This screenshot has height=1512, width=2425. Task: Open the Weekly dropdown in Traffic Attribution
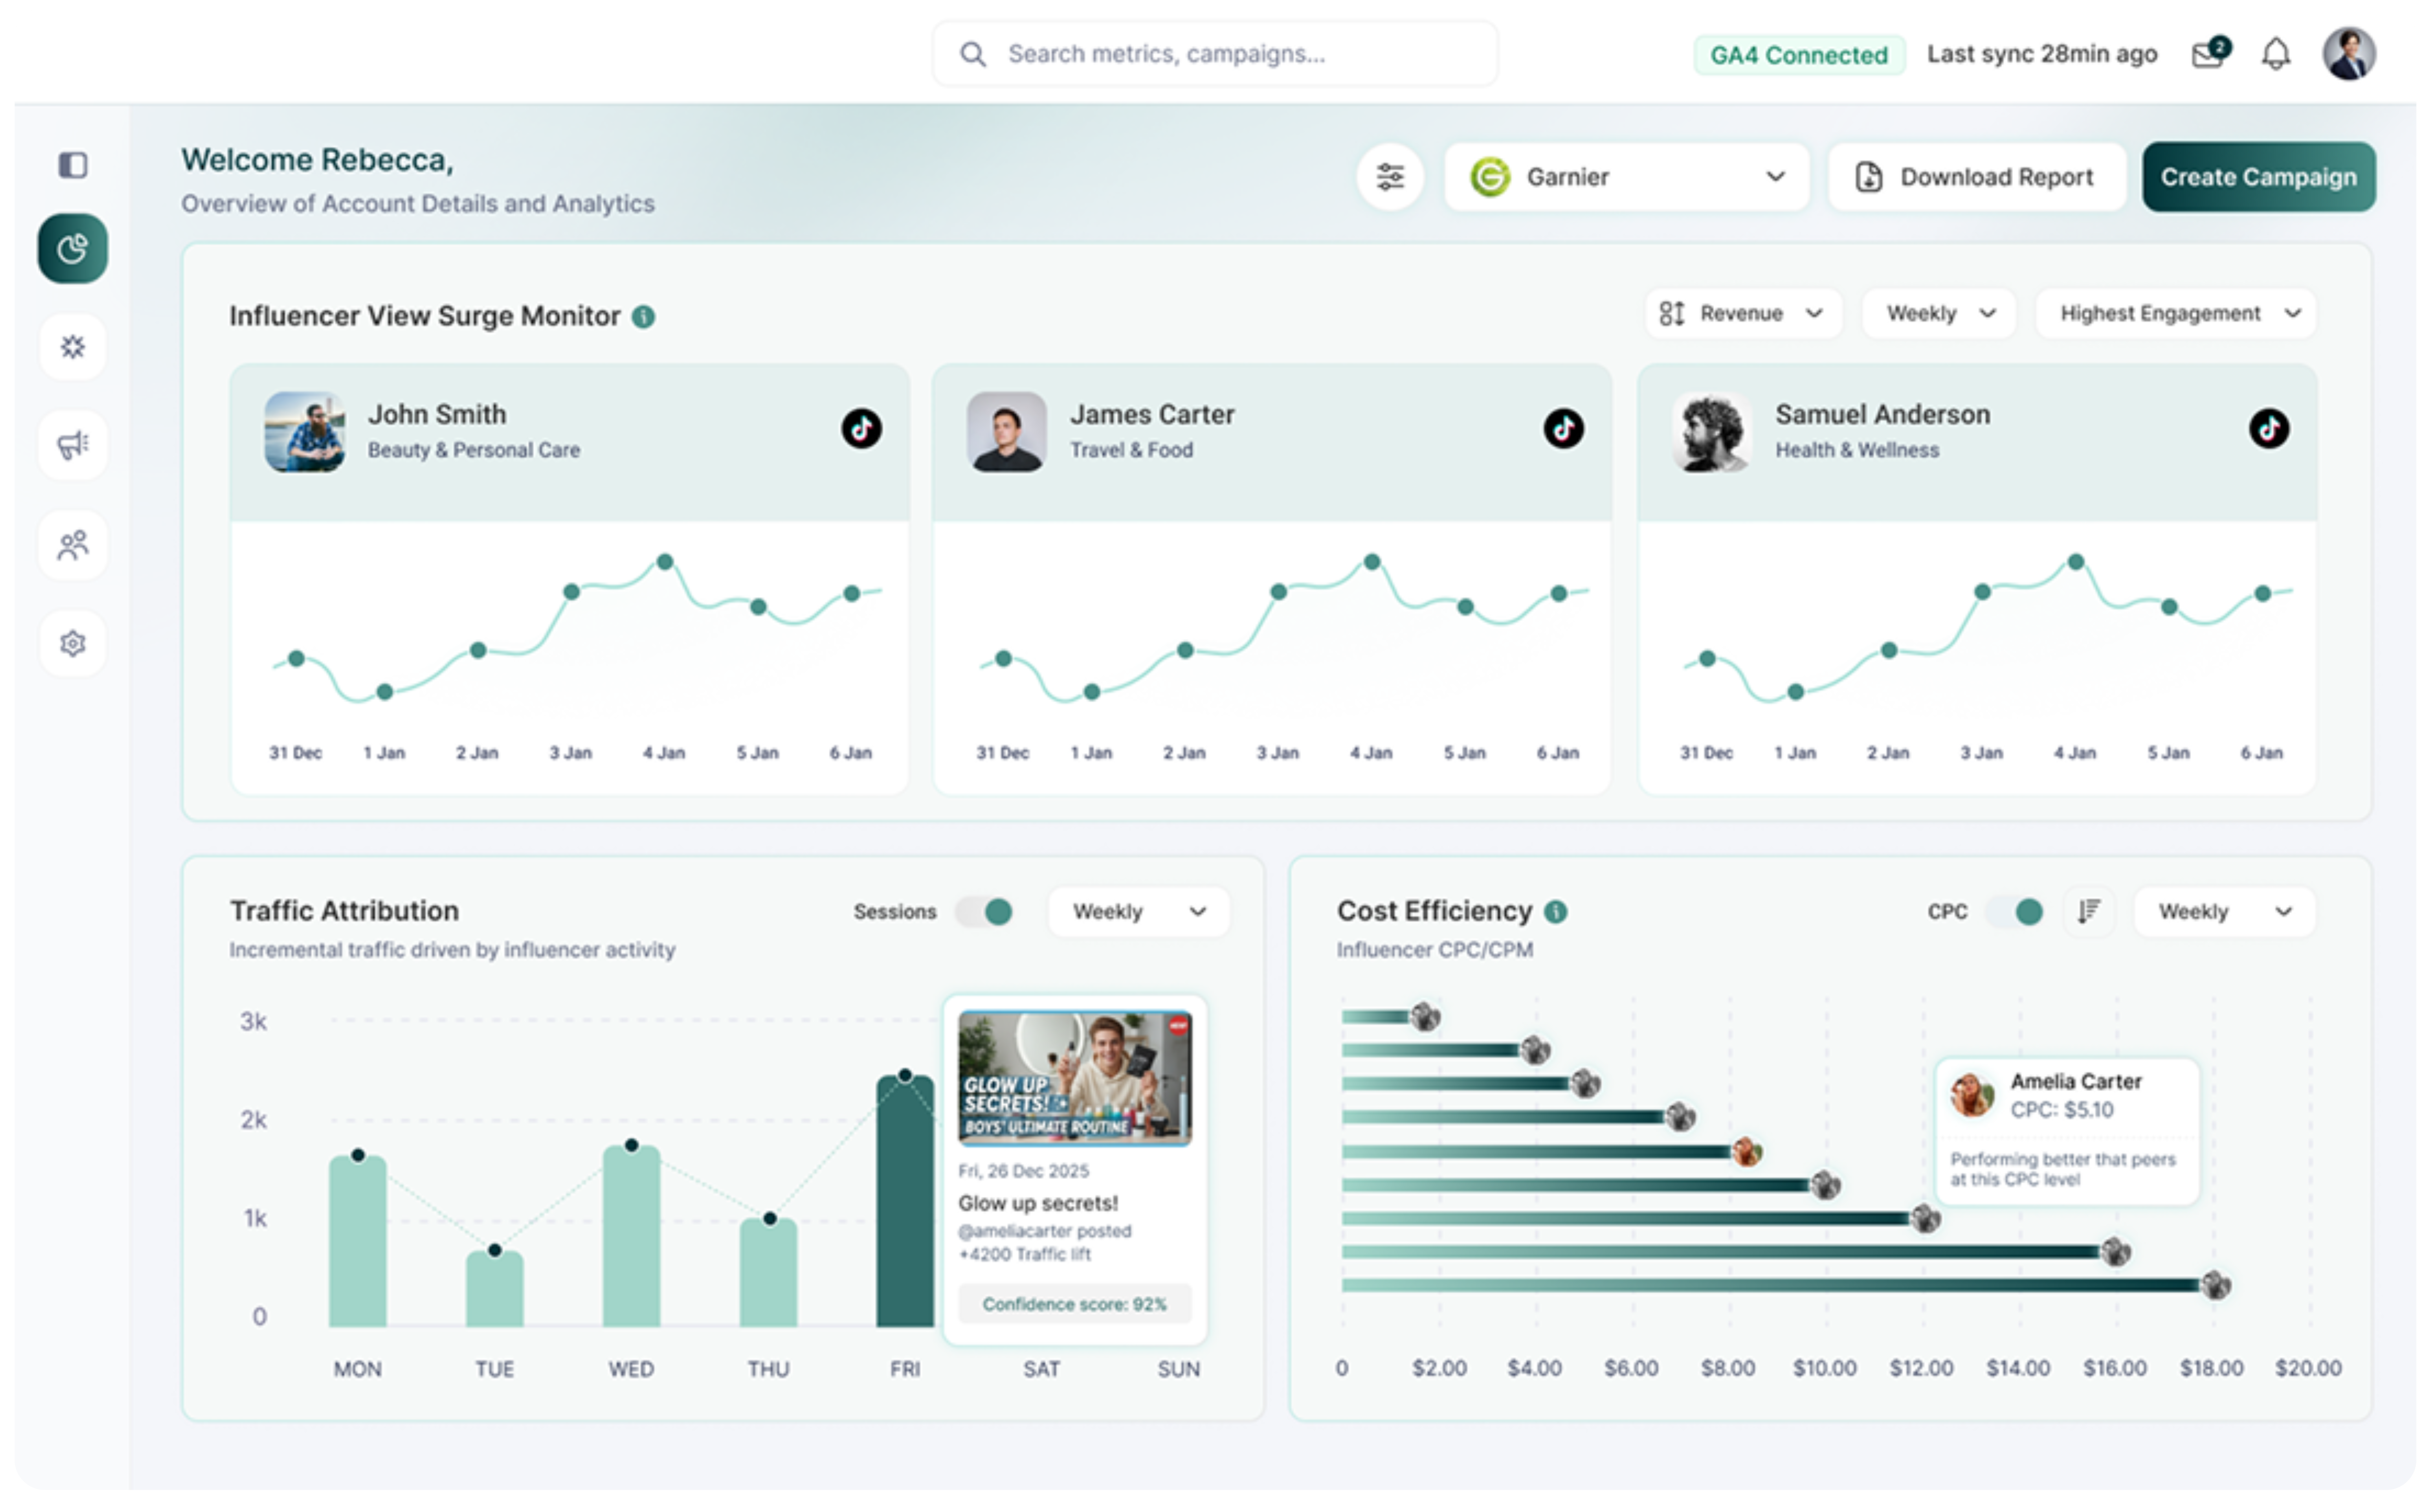1139,911
